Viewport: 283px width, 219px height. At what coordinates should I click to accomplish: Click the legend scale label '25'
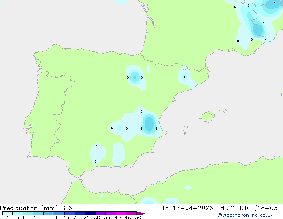87,217
